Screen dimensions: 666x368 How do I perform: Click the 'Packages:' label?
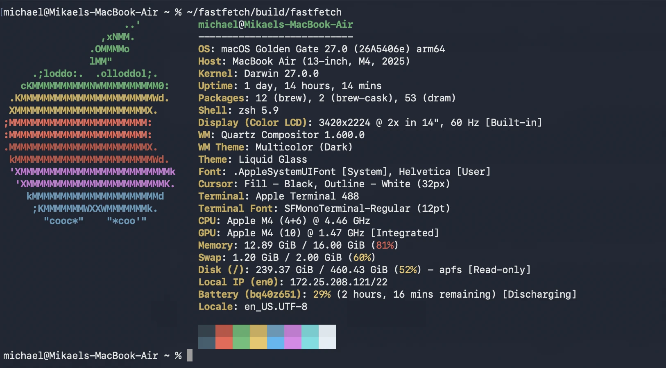click(x=224, y=98)
